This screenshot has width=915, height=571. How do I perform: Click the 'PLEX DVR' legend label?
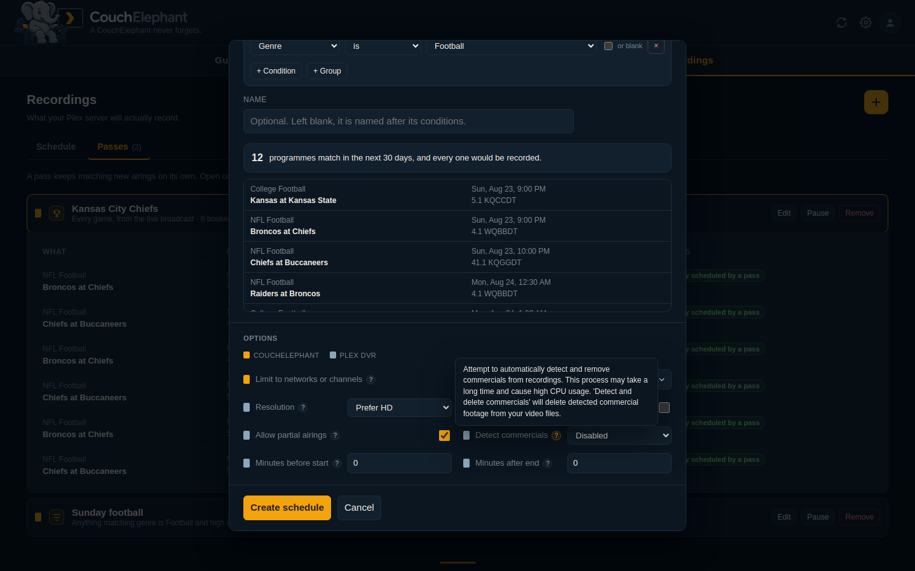358,355
